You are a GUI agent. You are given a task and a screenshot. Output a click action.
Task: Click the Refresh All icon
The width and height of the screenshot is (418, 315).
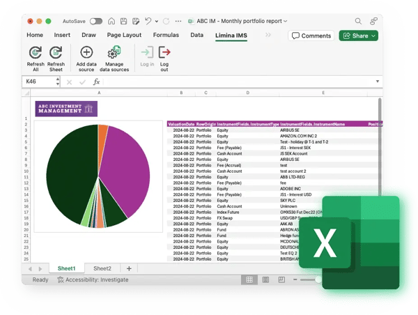pos(36,52)
